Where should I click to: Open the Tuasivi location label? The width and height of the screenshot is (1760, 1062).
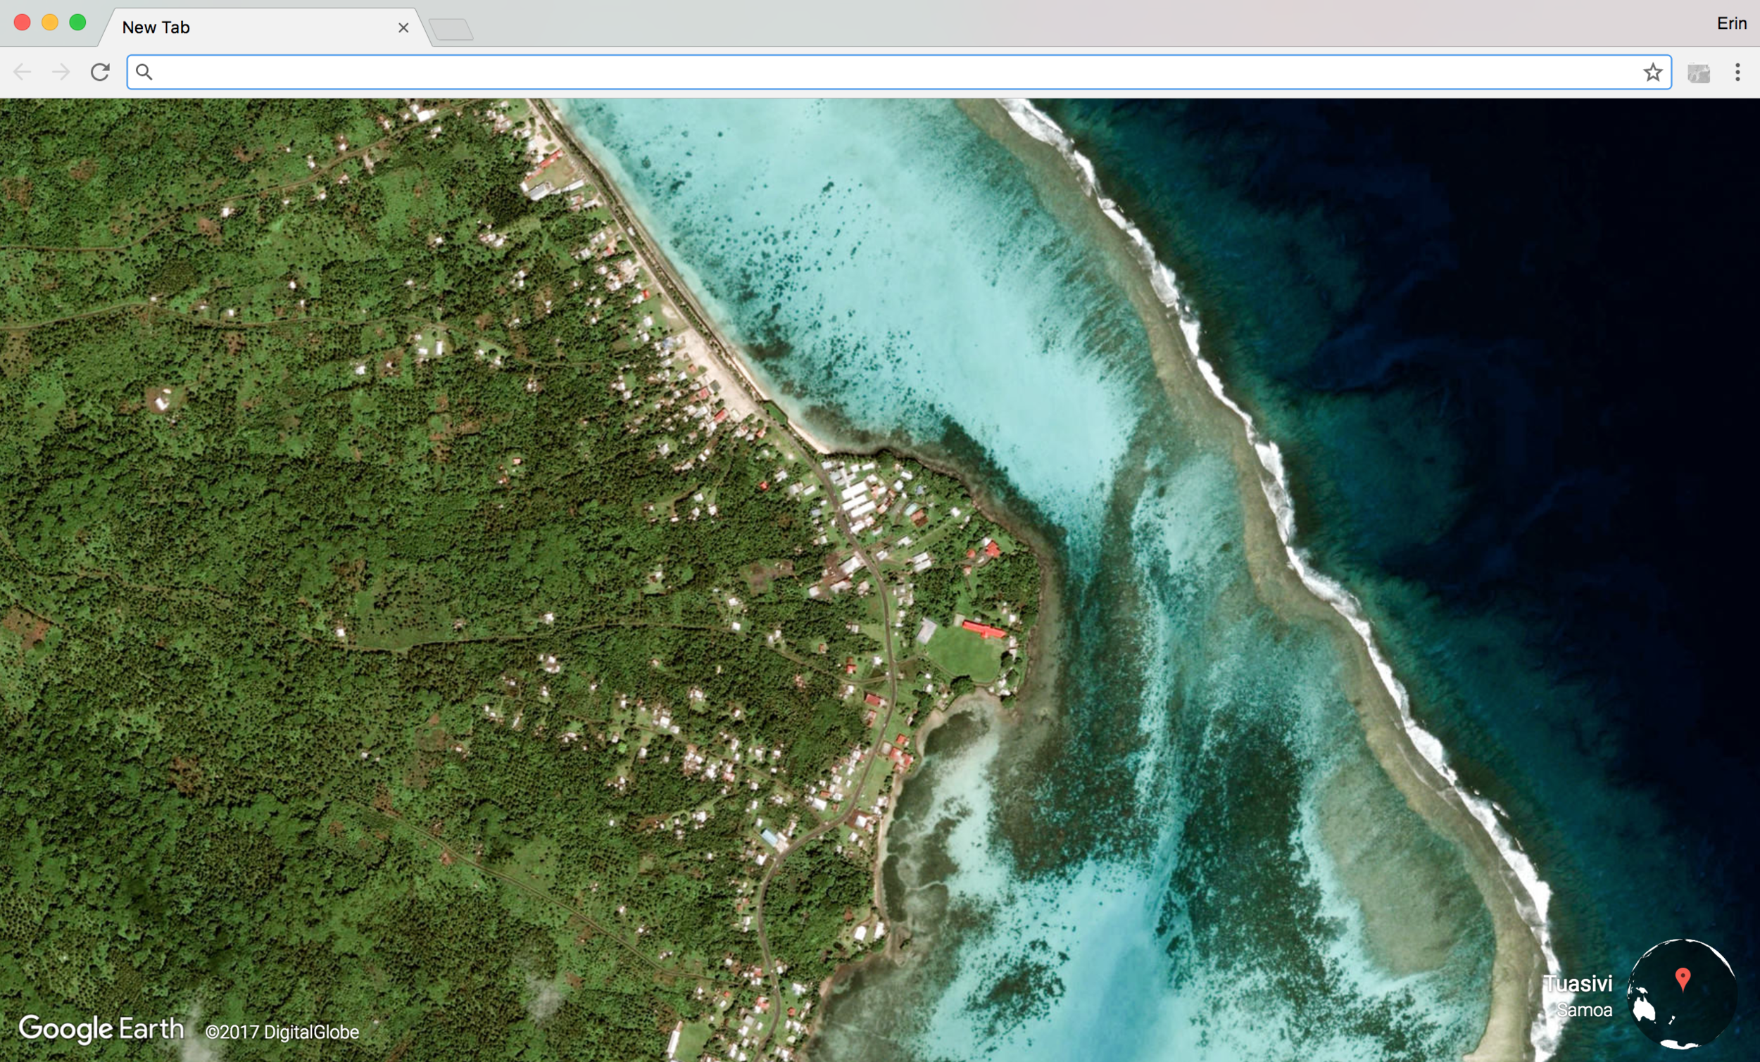[1578, 984]
